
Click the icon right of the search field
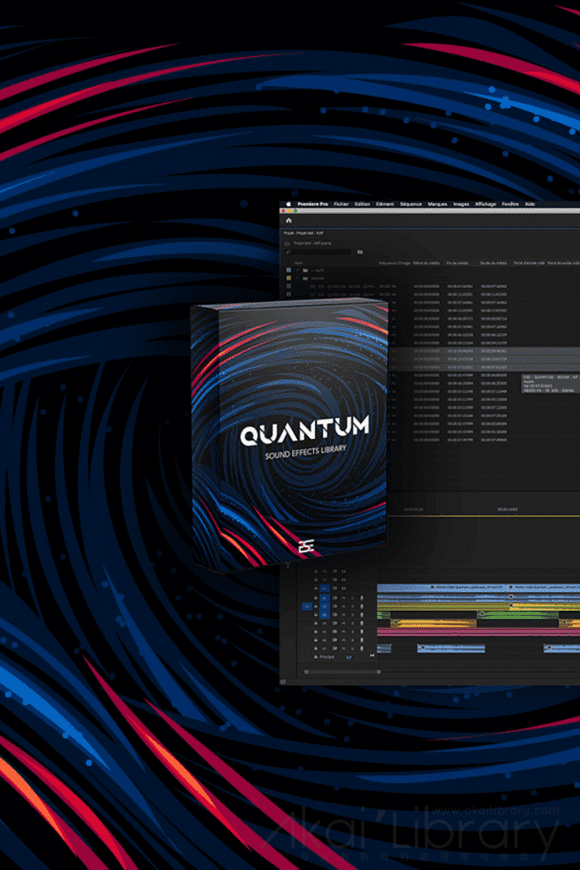(x=360, y=252)
